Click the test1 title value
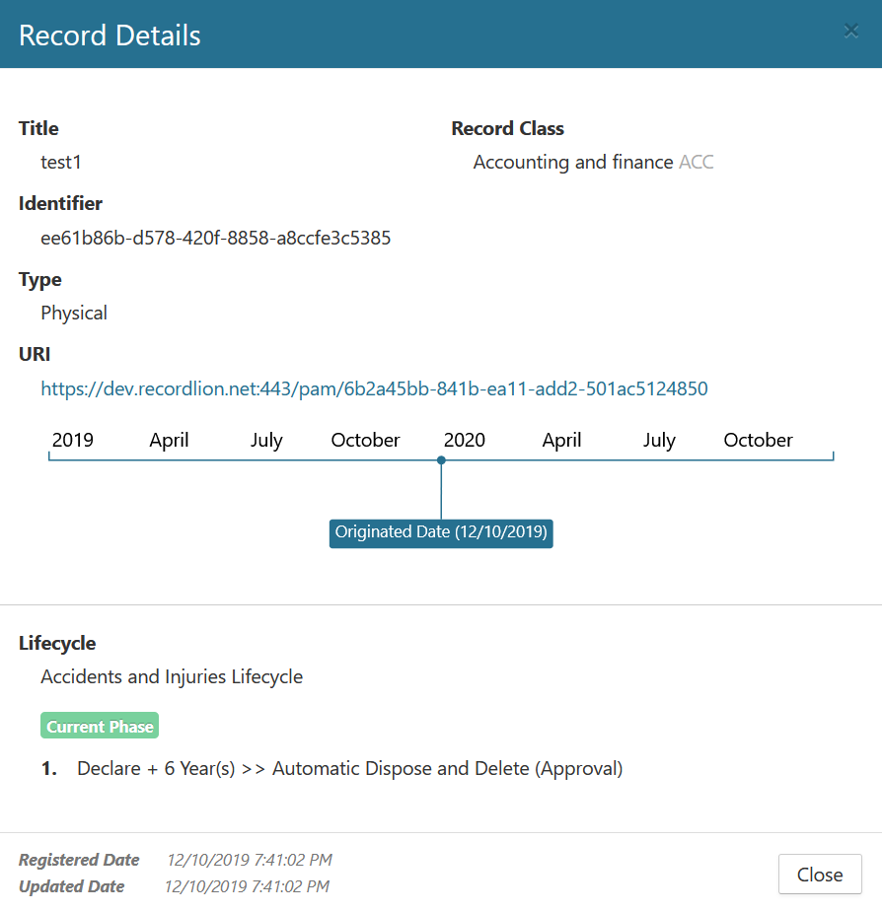882x912 pixels. pyautogui.click(x=61, y=162)
